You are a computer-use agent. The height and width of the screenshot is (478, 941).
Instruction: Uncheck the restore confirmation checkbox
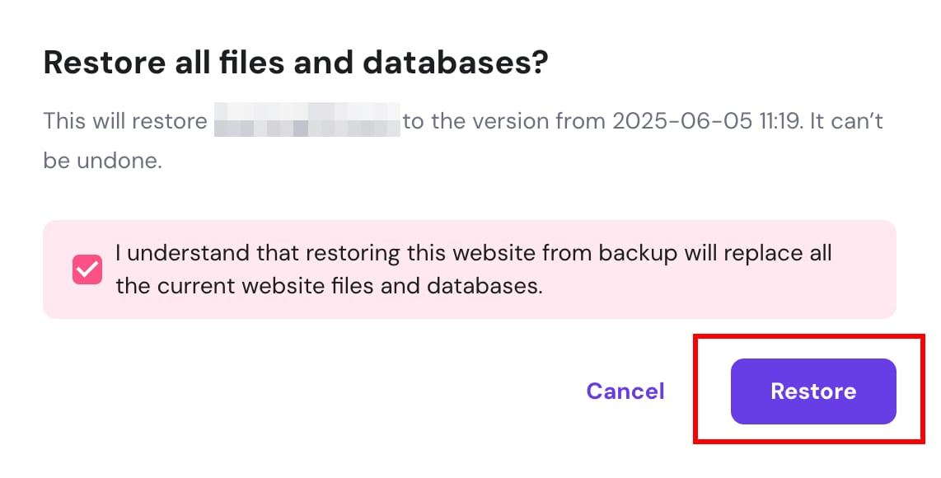point(87,269)
